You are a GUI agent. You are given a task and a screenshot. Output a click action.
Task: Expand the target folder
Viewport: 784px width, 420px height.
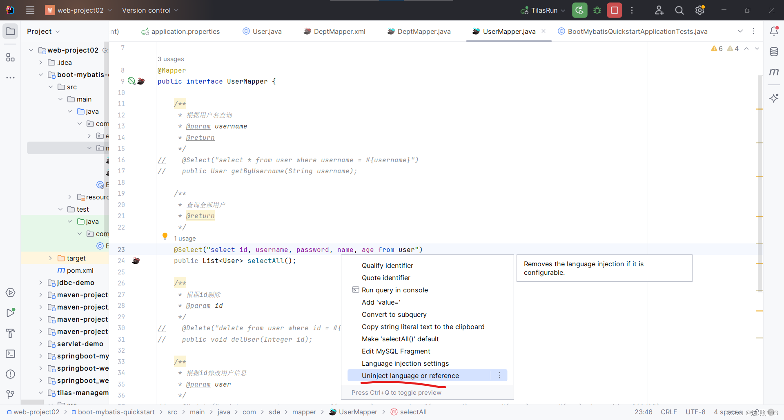click(51, 258)
